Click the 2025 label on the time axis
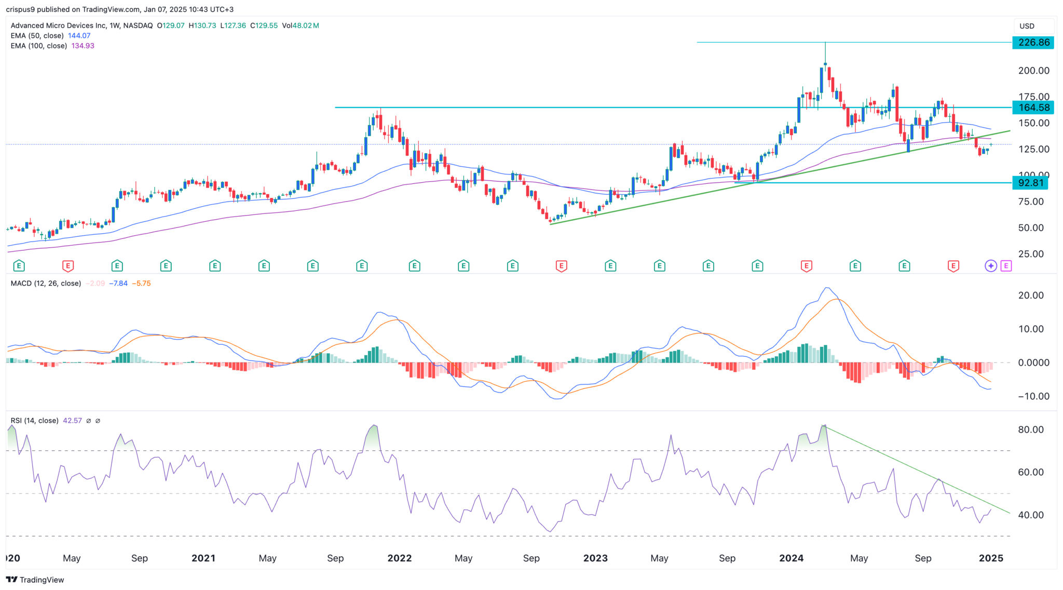 (991, 558)
